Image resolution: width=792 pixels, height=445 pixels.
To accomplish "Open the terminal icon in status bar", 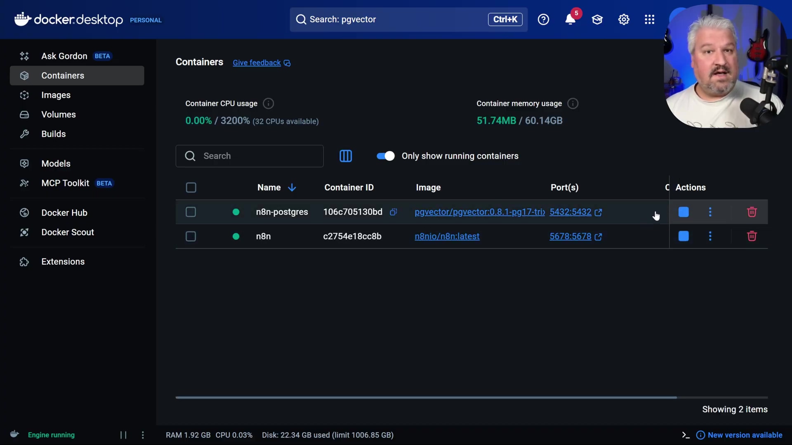I will pos(686,435).
